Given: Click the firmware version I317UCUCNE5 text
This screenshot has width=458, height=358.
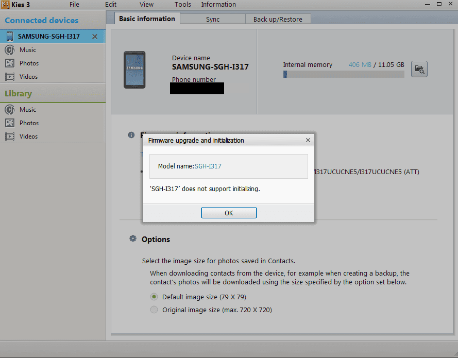Looking at the screenshot, I should 367,172.
